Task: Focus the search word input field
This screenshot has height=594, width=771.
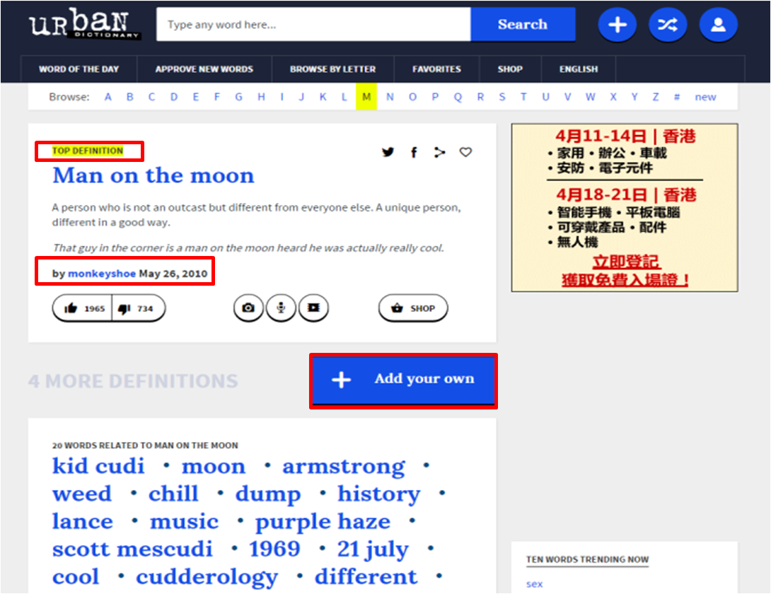Action: click(x=313, y=24)
